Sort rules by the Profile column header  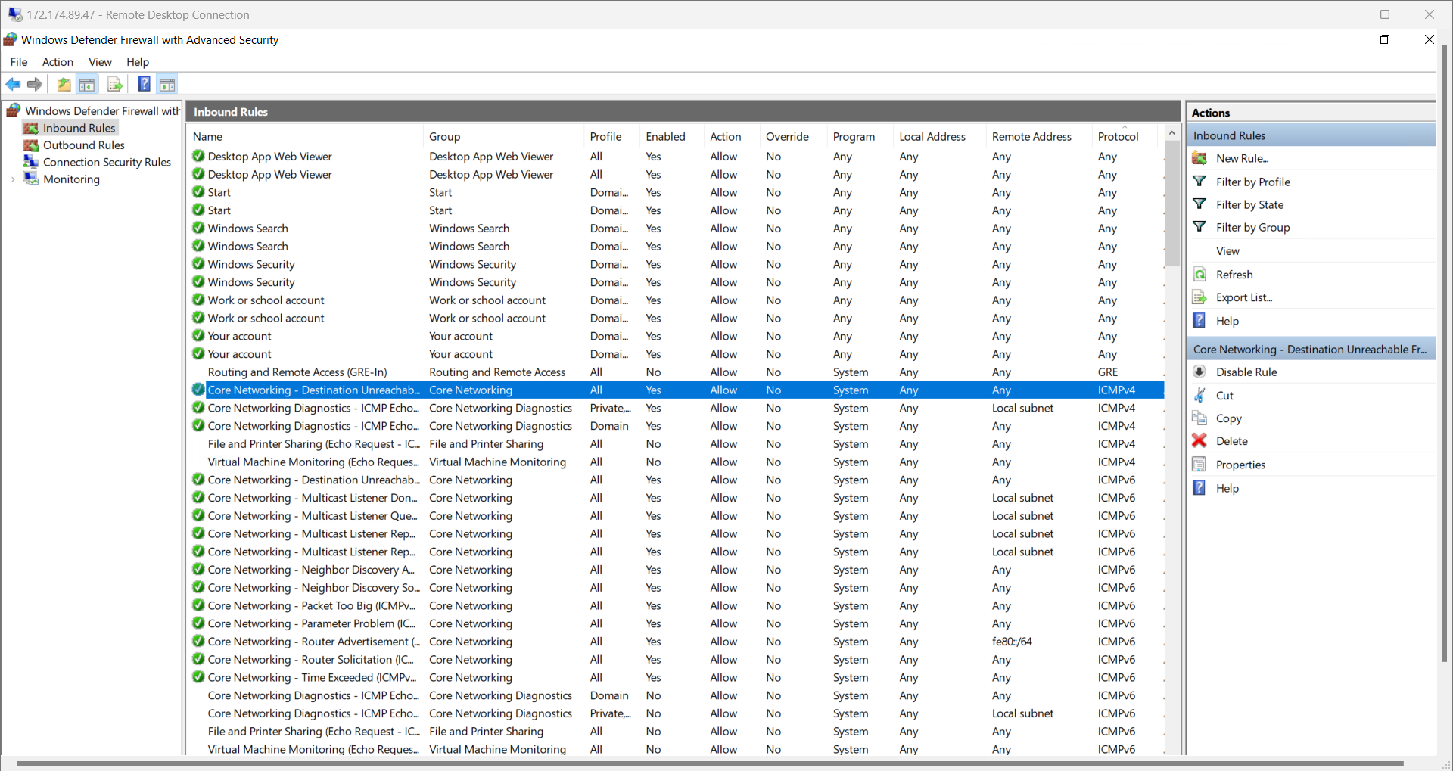click(612, 136)
